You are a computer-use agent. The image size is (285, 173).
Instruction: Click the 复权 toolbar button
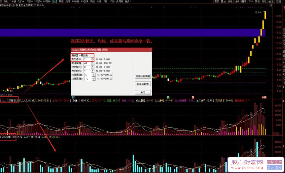[217, 1]
